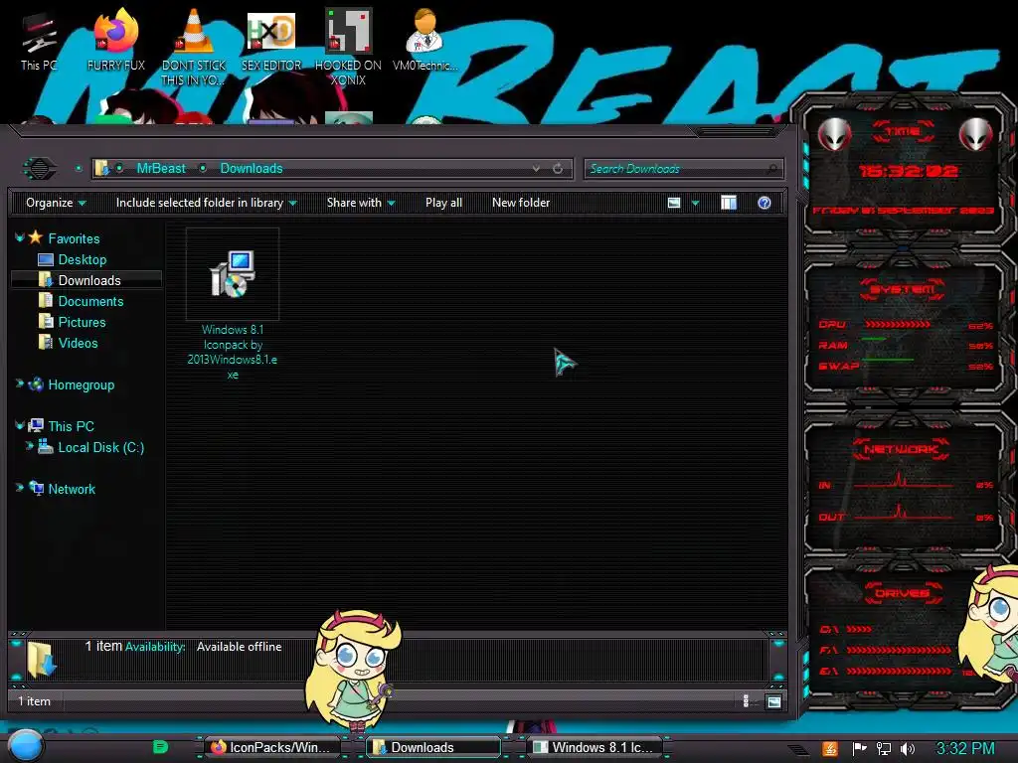
Task: Click Play all in toolbar
Action: (443, 203)
